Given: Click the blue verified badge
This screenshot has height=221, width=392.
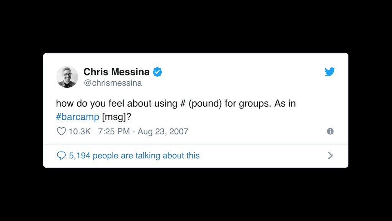Looking at the screenshot, I should [x=157, y=72].
